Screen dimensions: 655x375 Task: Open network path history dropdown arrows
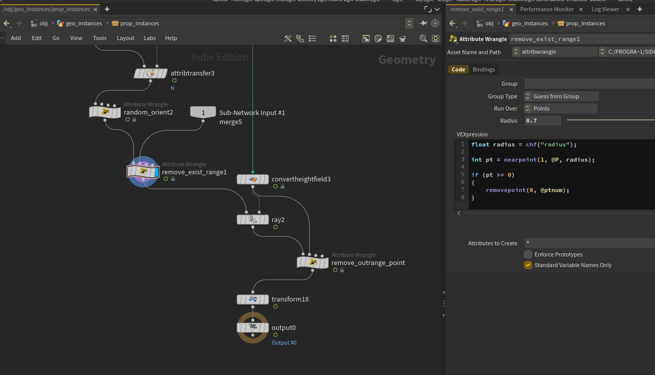point(409,23)
